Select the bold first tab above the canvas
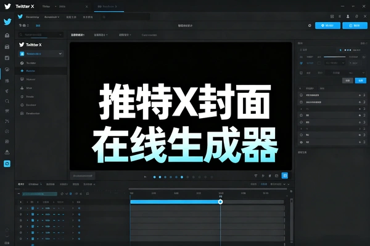The width and height of the screenshot is (370, 246). tap(78, 35)
